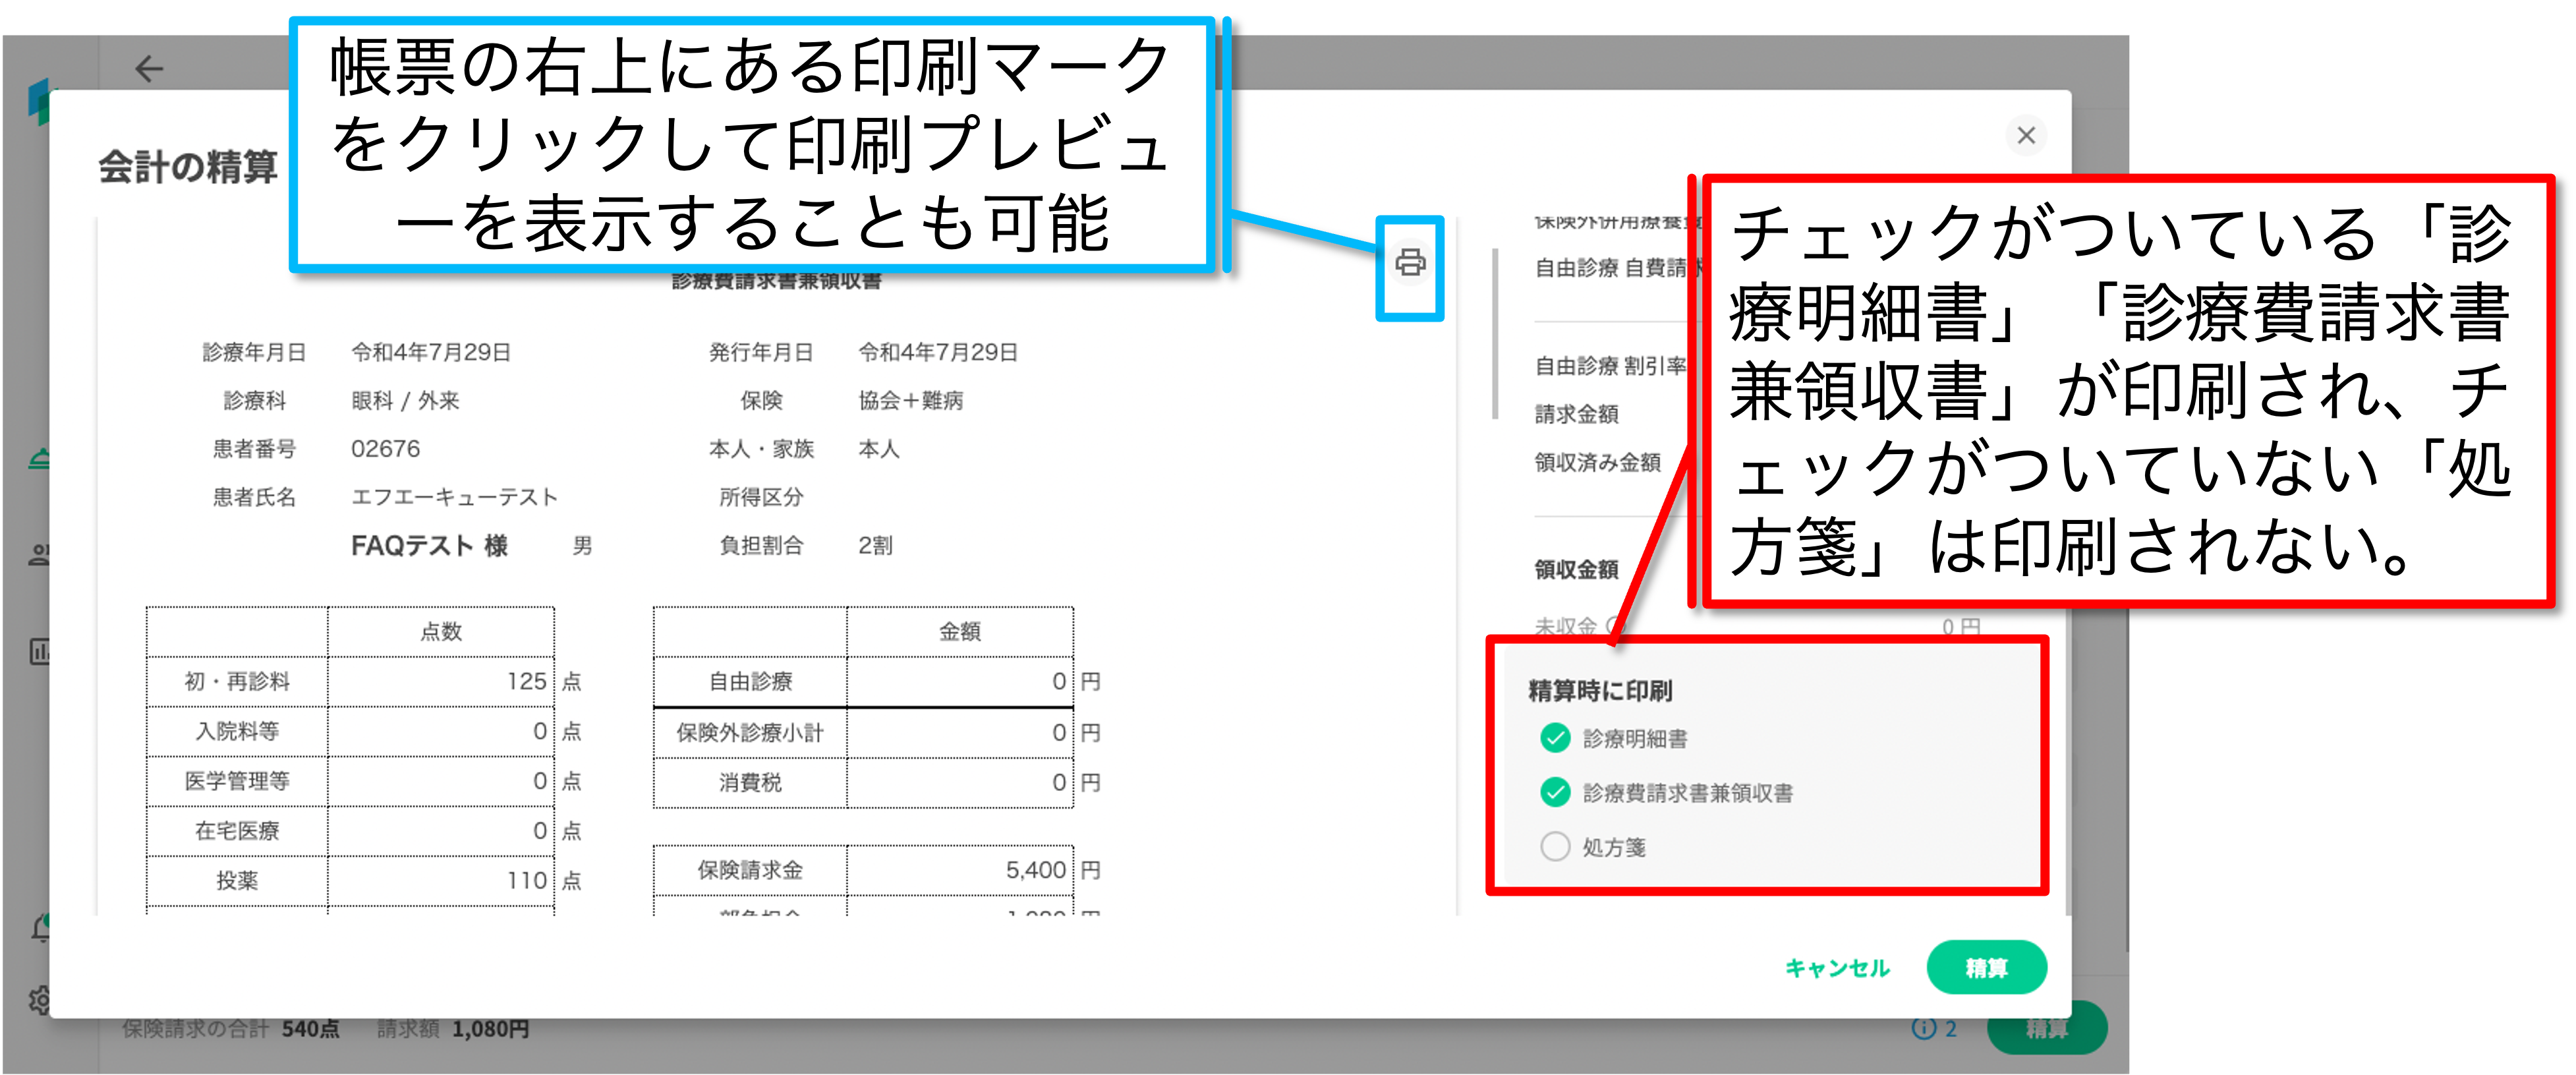Open the reception bell-tray sidebar icon
Viewport: 2576px width, 1075px height.
coord(39,459)
